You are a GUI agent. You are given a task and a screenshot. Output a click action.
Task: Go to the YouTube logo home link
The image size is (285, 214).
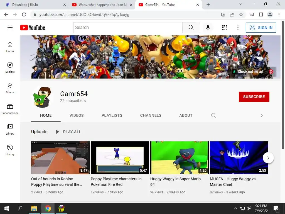[x=33, y=28]
